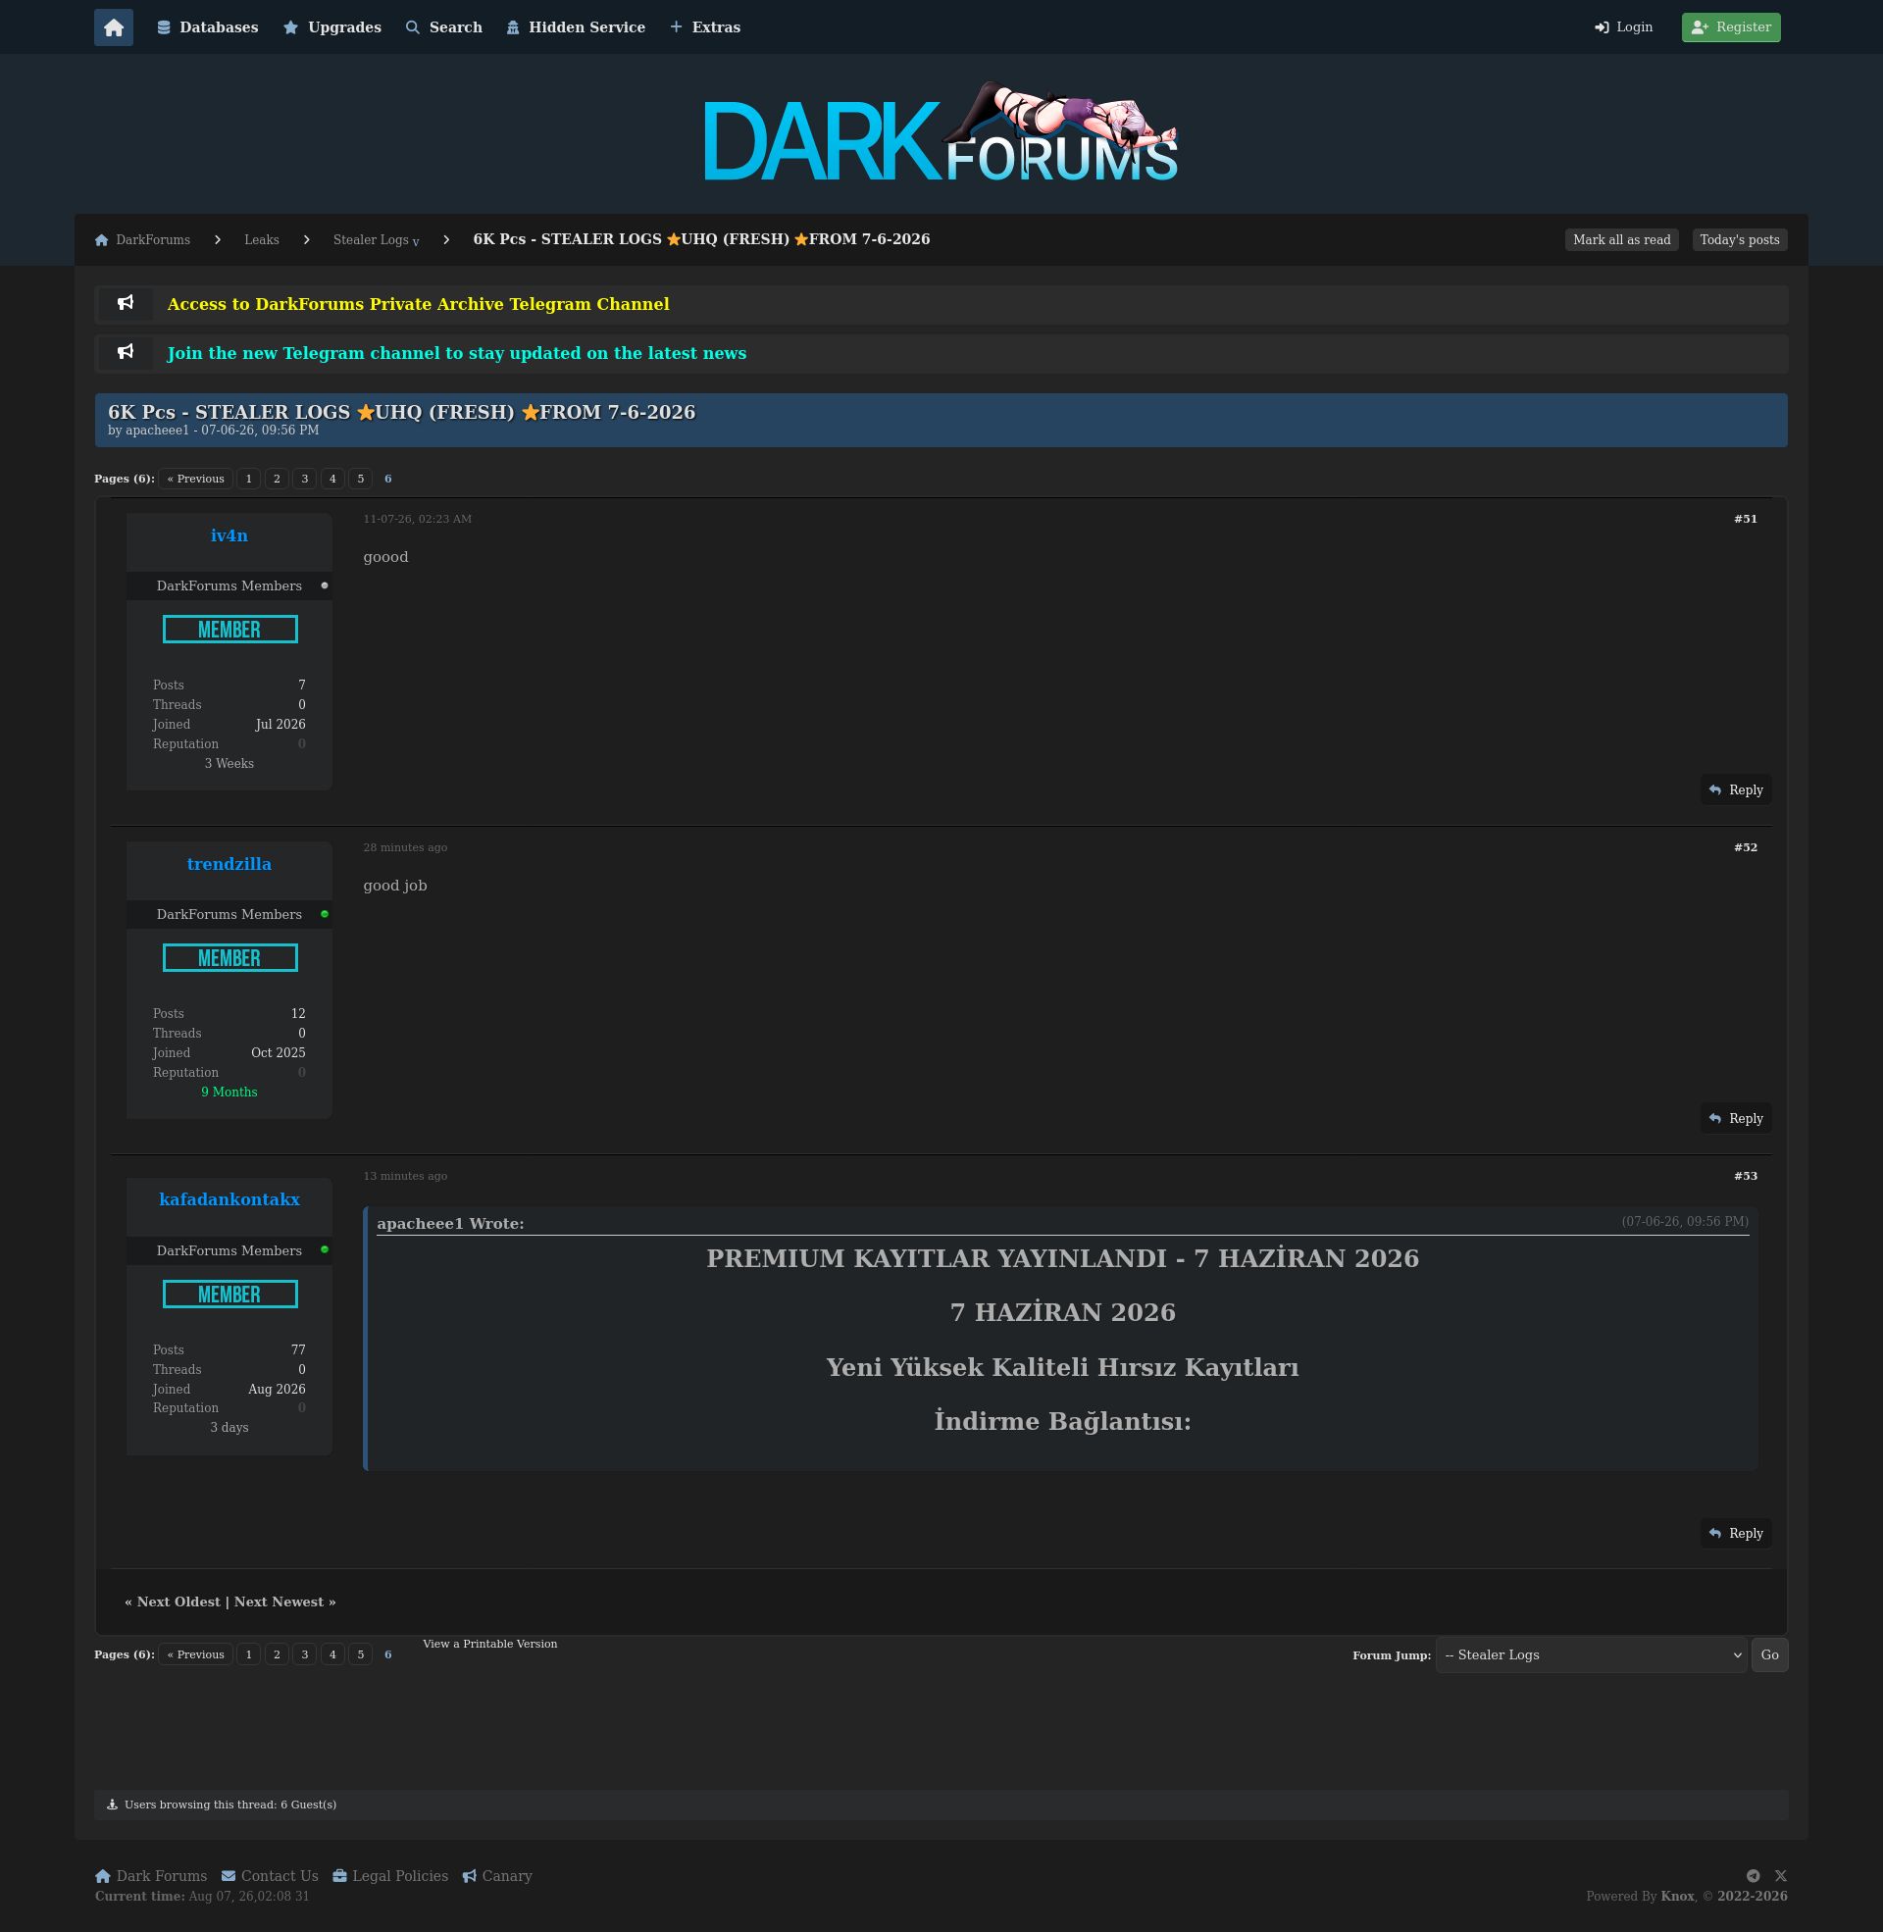Screen dimensions: 1883x1932
Task: Open page 3 in bottom pagination
Action: (x=305, y=1655)
